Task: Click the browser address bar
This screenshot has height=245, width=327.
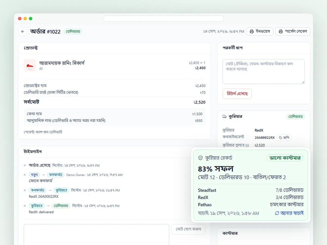Action: [163, 19]
